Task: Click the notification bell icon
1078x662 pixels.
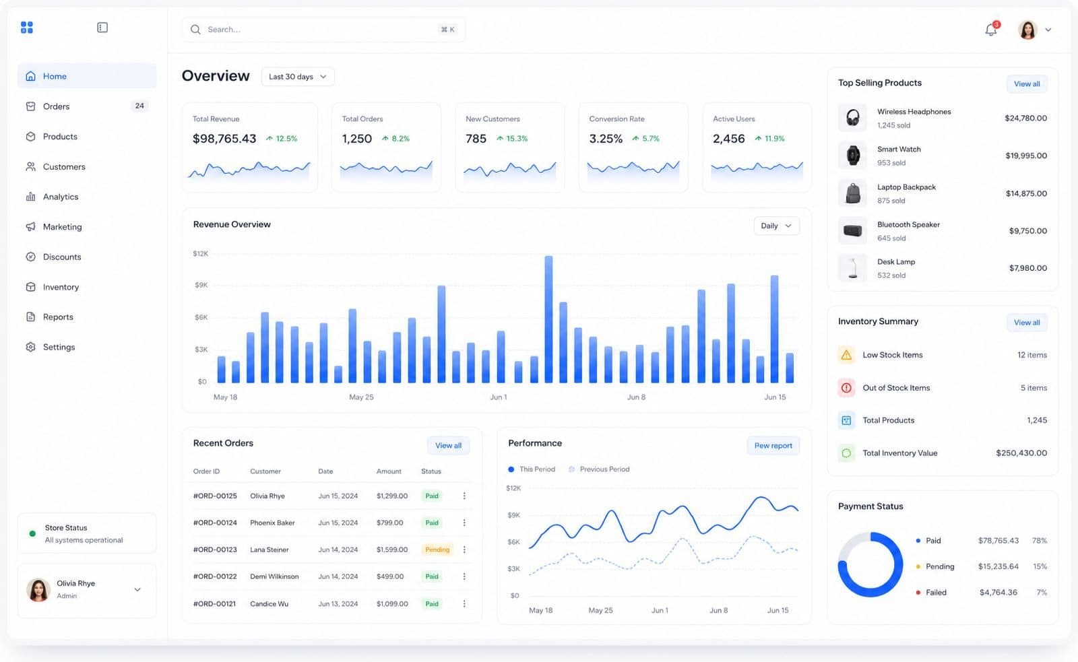Action: 991,30
